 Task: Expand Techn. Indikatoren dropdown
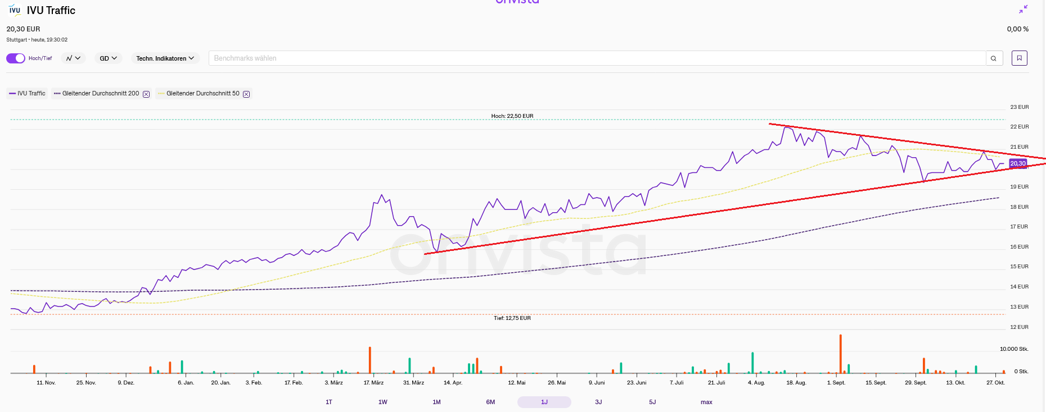pos(165,58)
